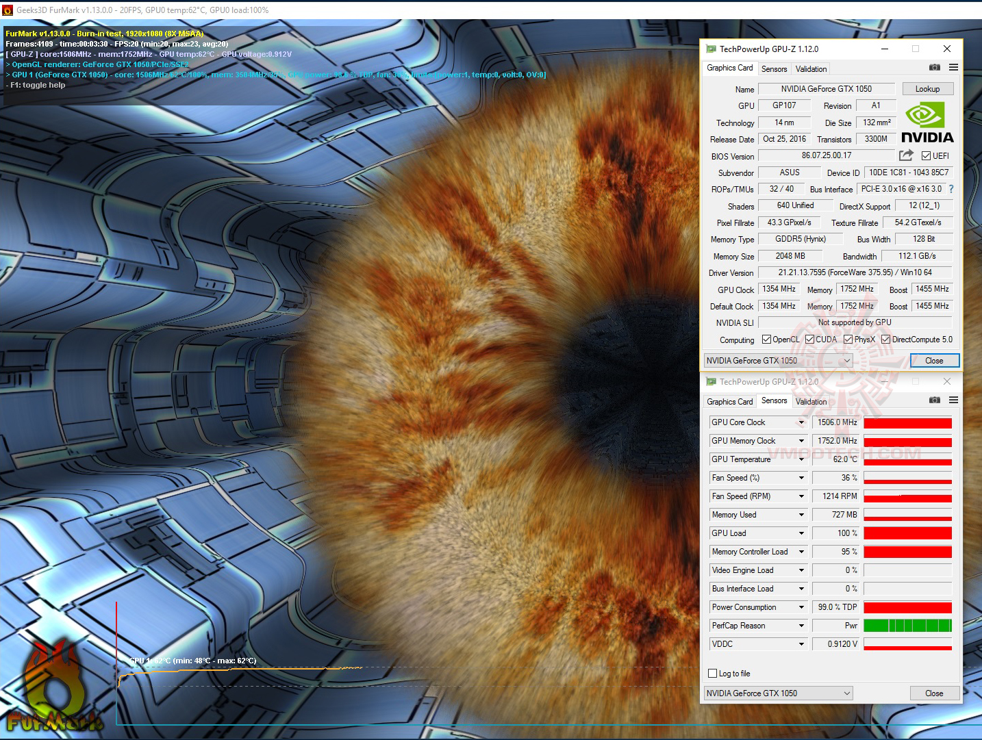Expand the GPU Temperature sensor dropdown
The image size is (982, 740).
click(801, 459)
